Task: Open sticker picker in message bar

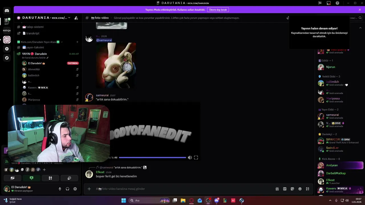Action: coord(292,189)
